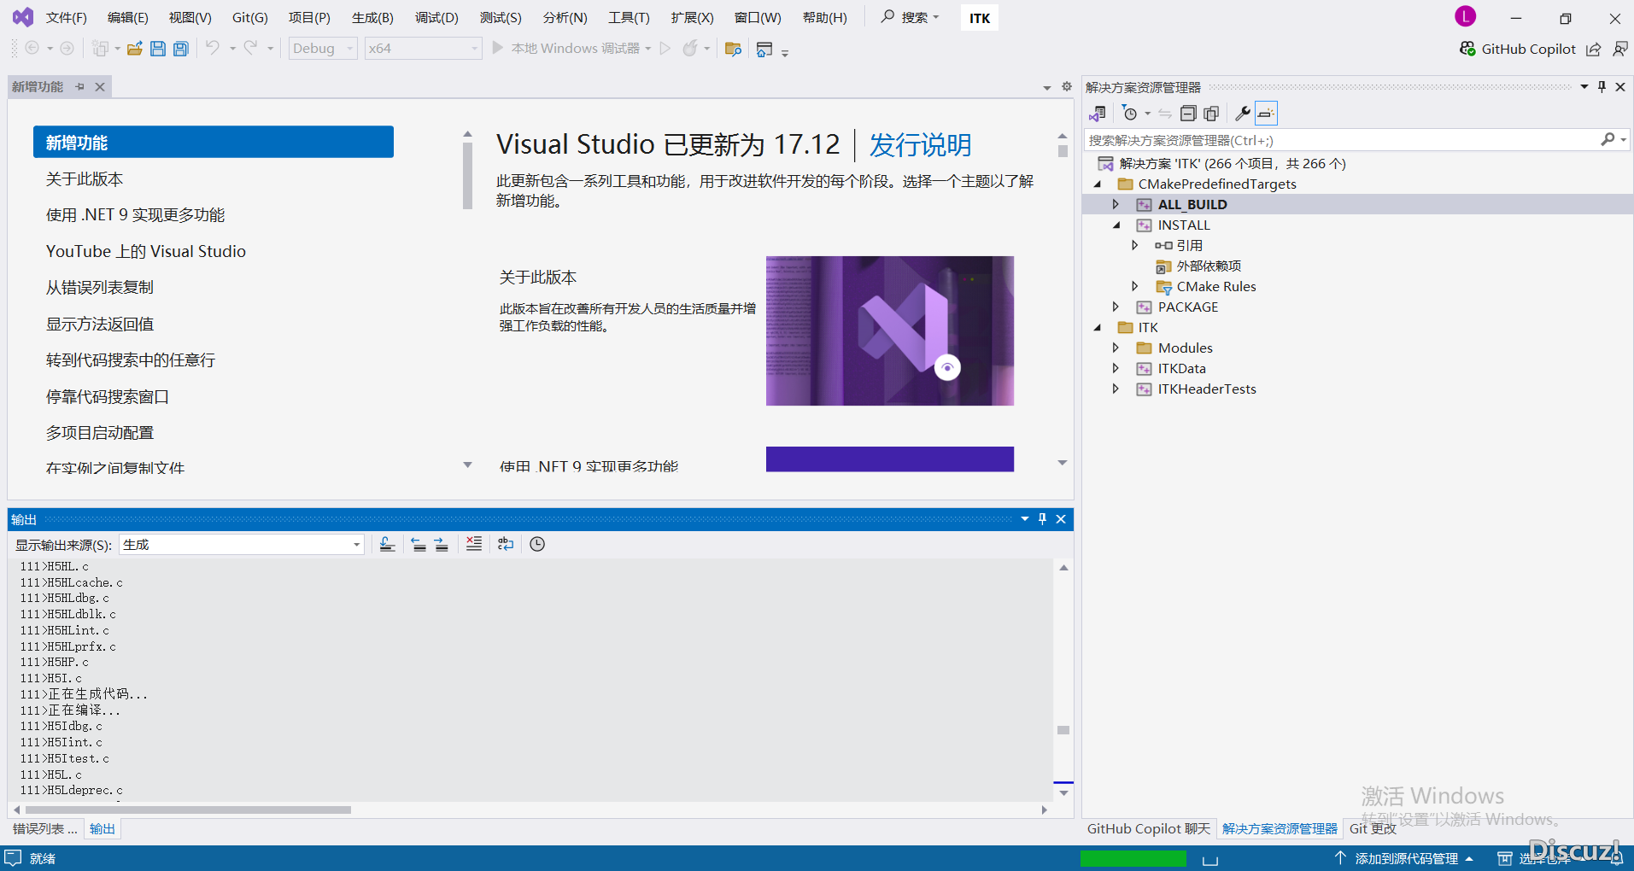The width and height of the screenshot is (1634, 871).
Task: Open properties wrench in Solution Explorer
Action: point(1243,113)
